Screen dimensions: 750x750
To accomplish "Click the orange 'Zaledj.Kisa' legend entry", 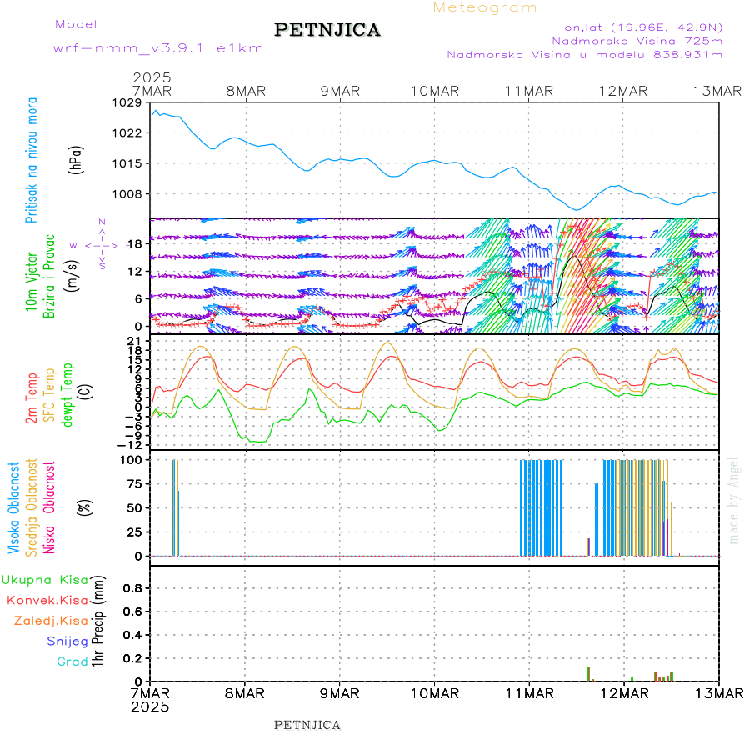I will [51, 622].
